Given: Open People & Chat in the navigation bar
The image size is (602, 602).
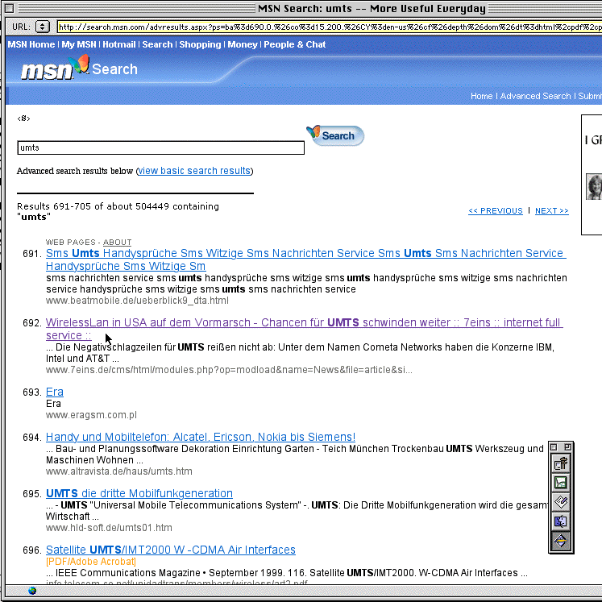Looking at the screenshot, I should tap(295, 44).
